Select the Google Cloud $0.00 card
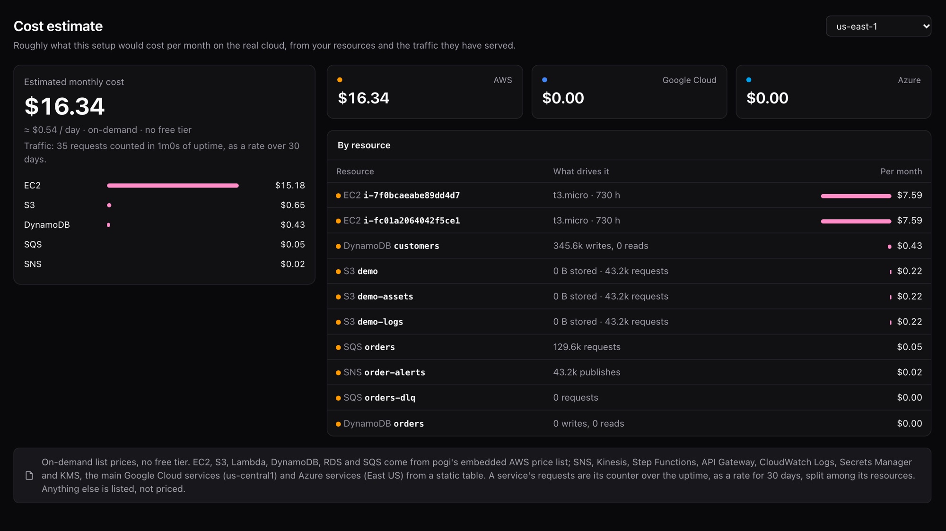 click(629, 92)
